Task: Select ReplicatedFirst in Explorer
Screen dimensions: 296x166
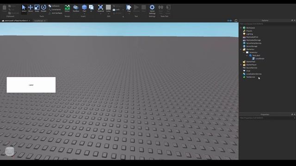Action: (x=252, y=37)
